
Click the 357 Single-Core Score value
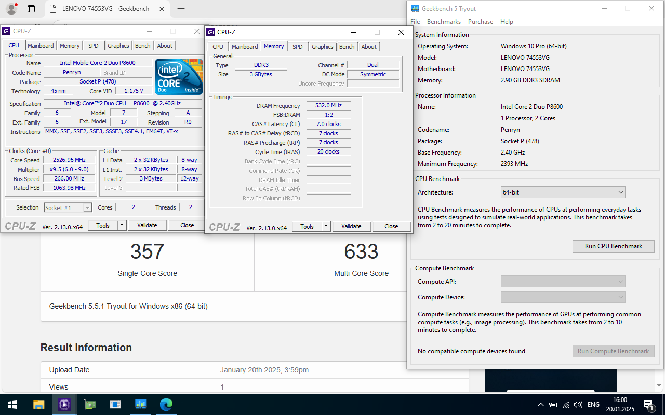[148, 252]
